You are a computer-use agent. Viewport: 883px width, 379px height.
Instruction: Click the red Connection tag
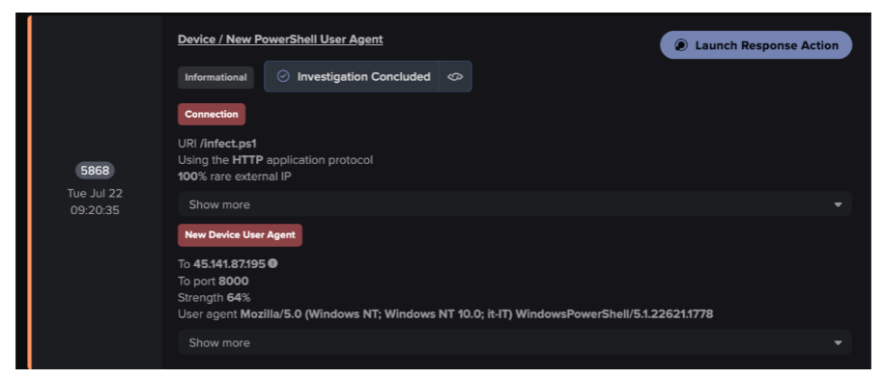click(212, 114)
